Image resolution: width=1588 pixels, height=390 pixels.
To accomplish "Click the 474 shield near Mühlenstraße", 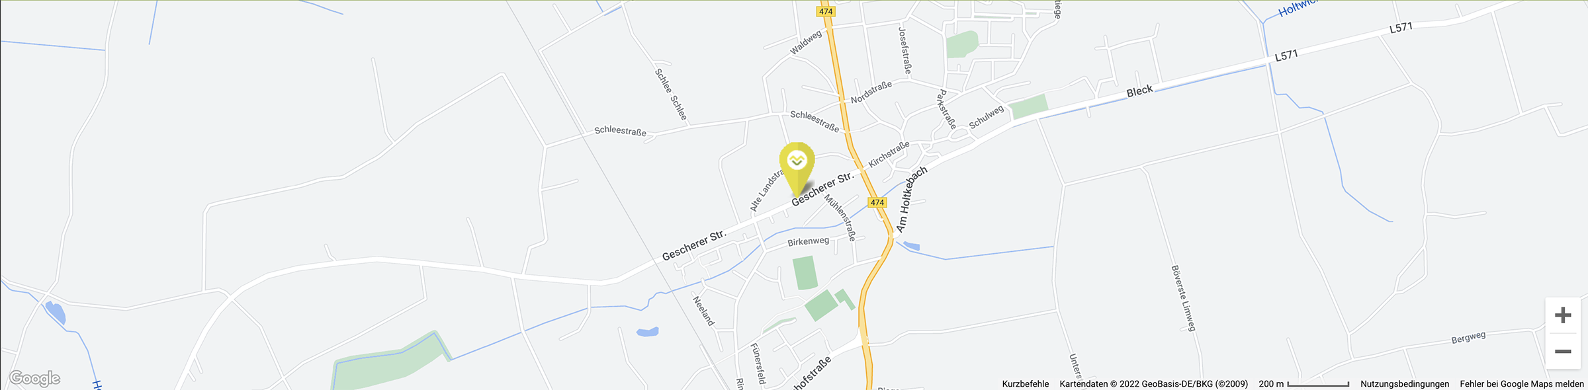I will point(877,202).
